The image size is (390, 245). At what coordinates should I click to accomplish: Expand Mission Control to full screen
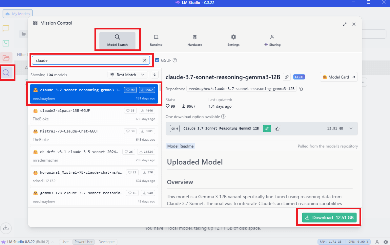[345, 24]
